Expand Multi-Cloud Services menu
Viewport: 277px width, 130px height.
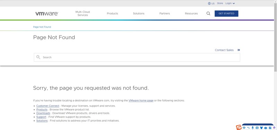point(83,13)
